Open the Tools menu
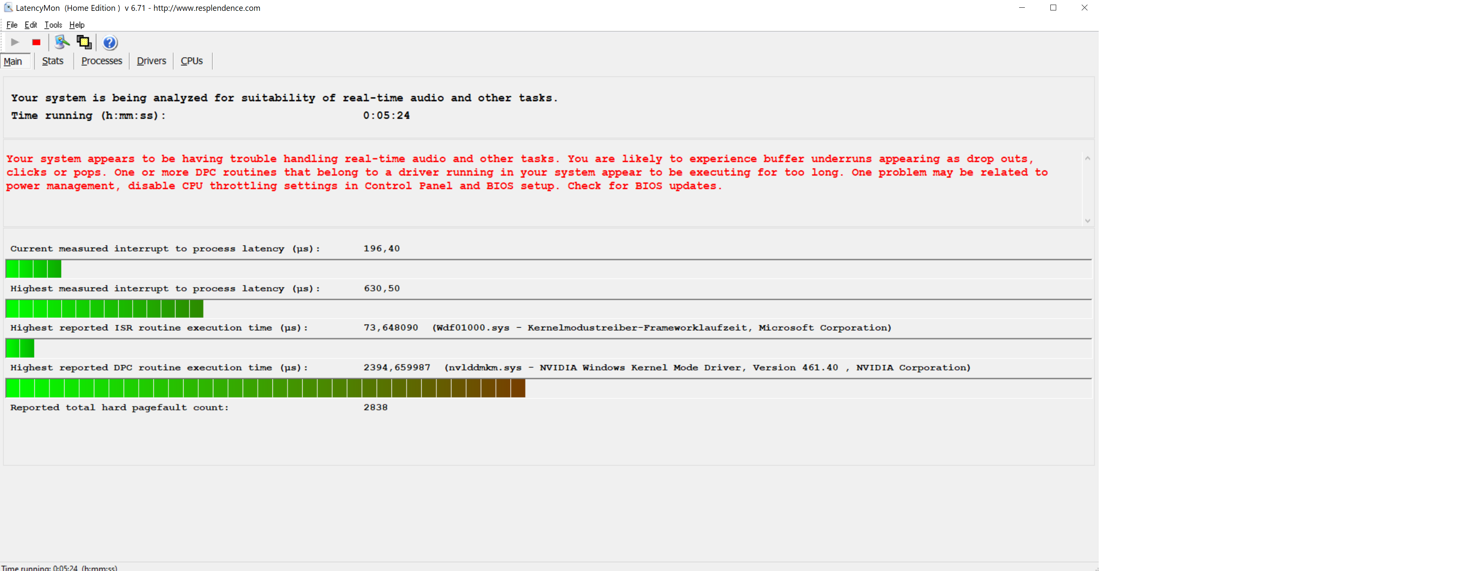The image size is (1484, 571). pyautogui.click(x=53, y=25)
